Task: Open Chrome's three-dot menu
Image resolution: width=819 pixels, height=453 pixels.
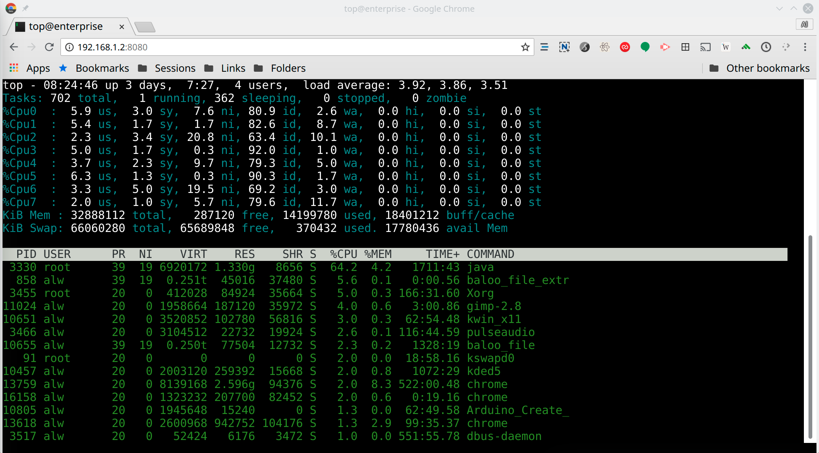Action: point(805,47)
